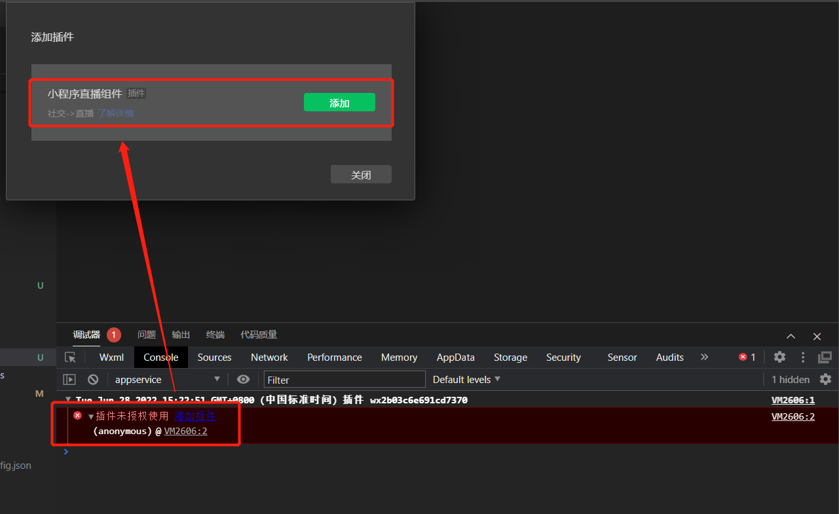The width and height of the screenshot is (839, 514).
Task: Clear the console with the clear icon
Action: 93,380
